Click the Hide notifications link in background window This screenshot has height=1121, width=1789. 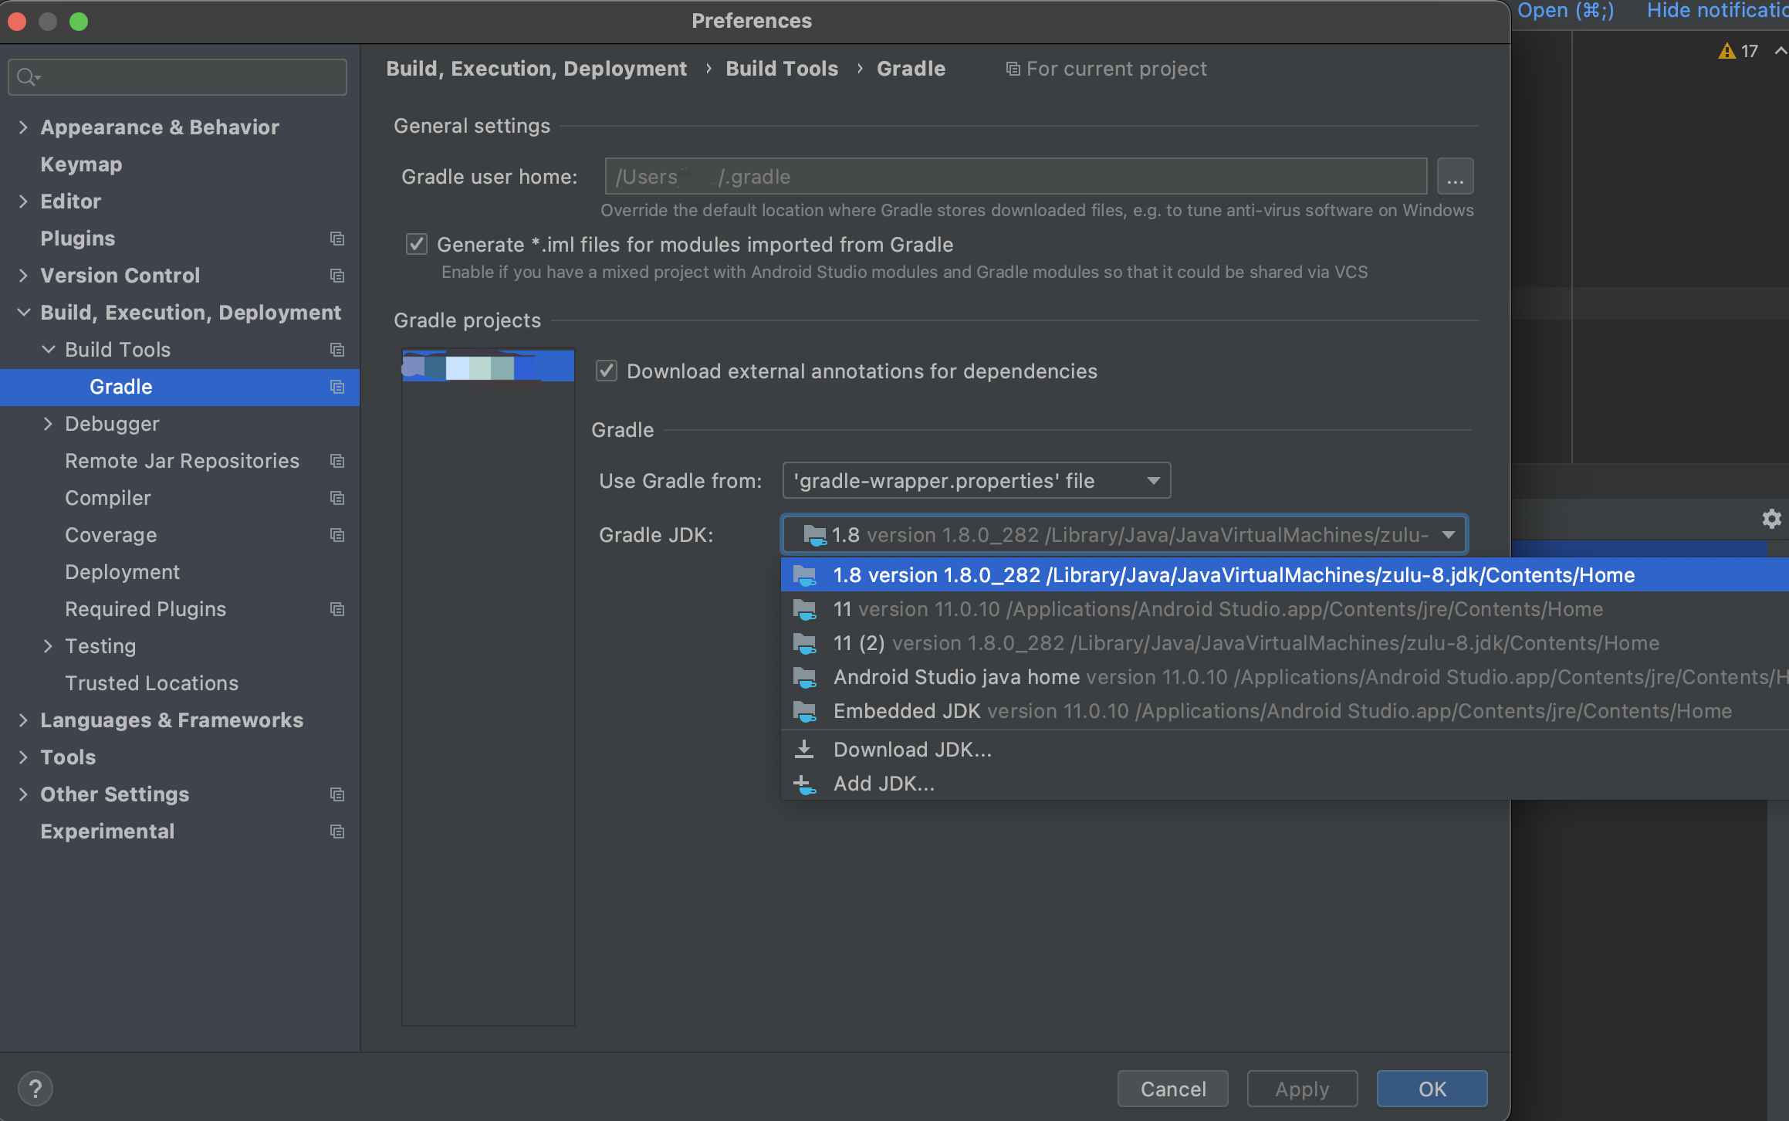[x=1717, y=11]
